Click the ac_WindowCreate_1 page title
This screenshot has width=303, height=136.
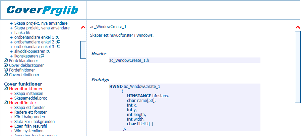[108, 27]
